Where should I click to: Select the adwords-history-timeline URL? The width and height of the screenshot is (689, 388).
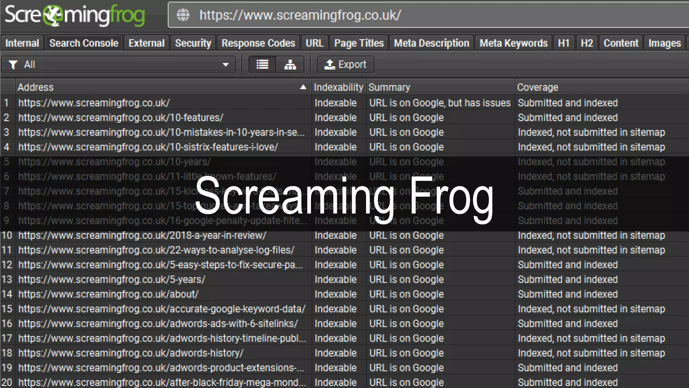(x=162, y=338)
